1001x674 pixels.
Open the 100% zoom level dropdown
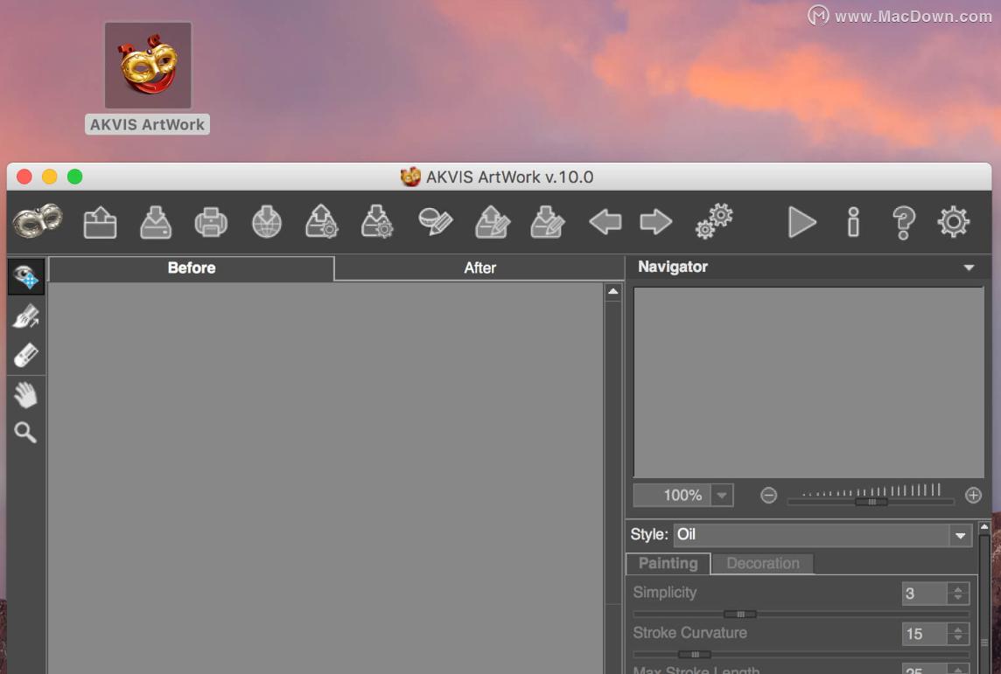pyautogui.click(x=721, y=496)
